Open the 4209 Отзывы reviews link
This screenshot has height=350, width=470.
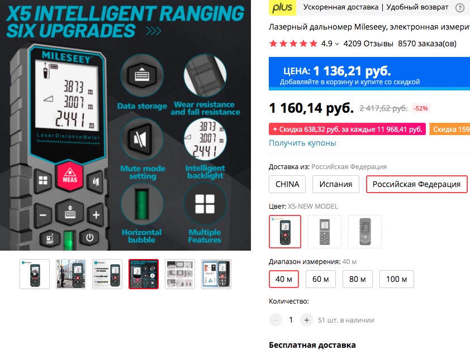368,44
